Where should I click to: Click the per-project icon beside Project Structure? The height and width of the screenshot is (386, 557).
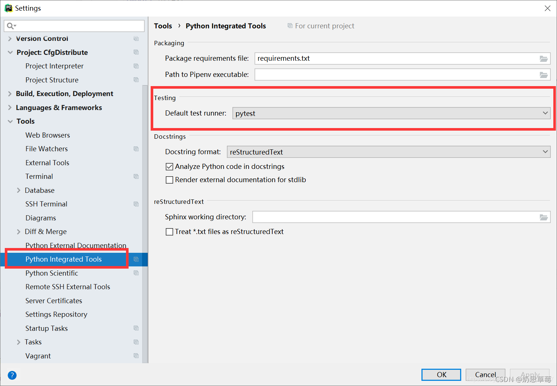coord(136,80)
